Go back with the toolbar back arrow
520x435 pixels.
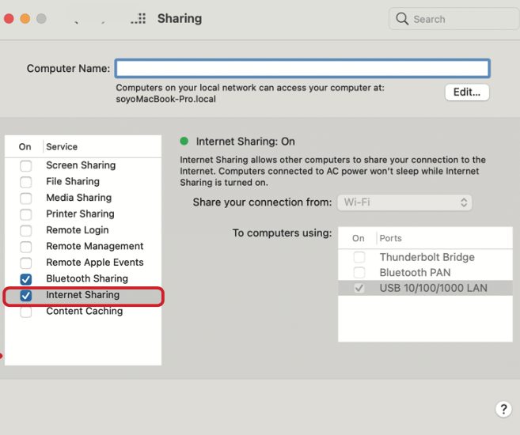pyautogui.click(x=76, y=22)
